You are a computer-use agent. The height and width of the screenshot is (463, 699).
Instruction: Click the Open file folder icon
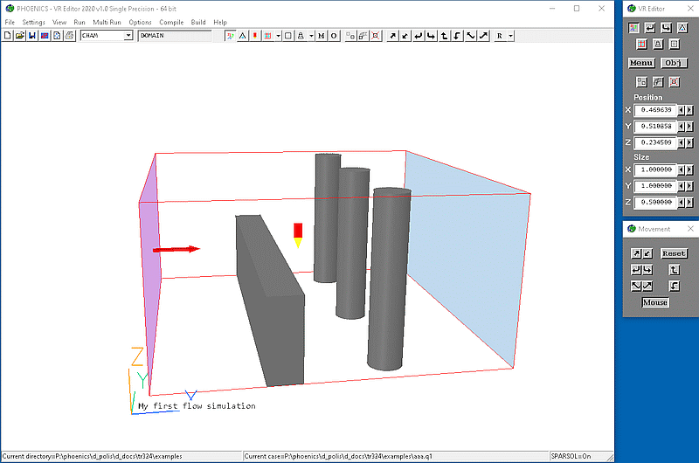click(19, 36)
